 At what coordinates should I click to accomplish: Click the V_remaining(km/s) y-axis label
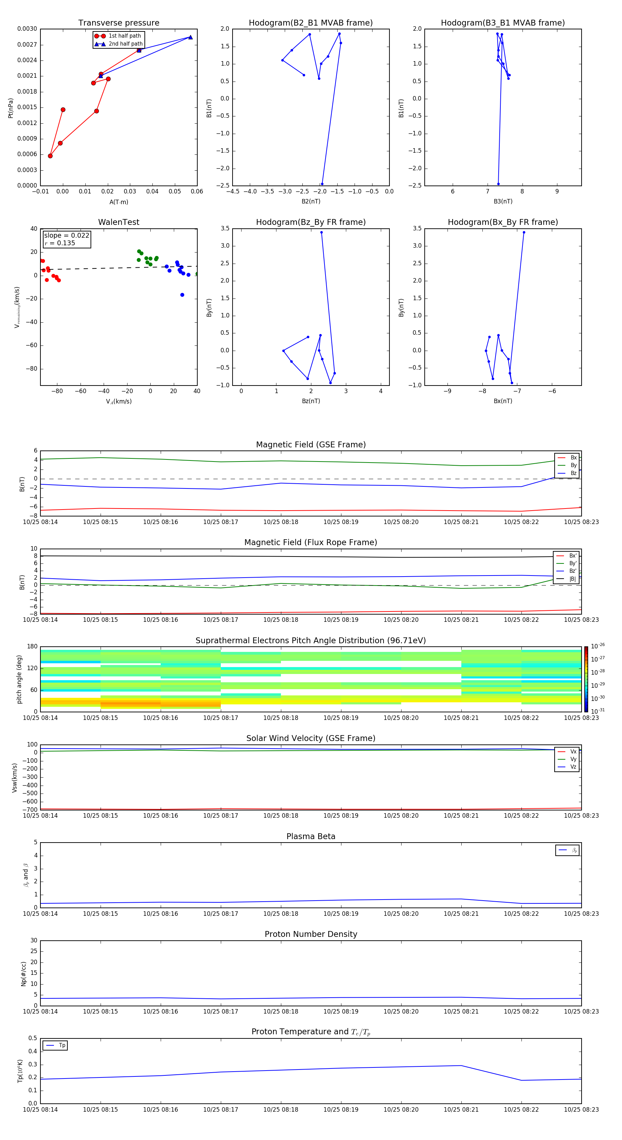pyautogui.click(x=17, y=307)
